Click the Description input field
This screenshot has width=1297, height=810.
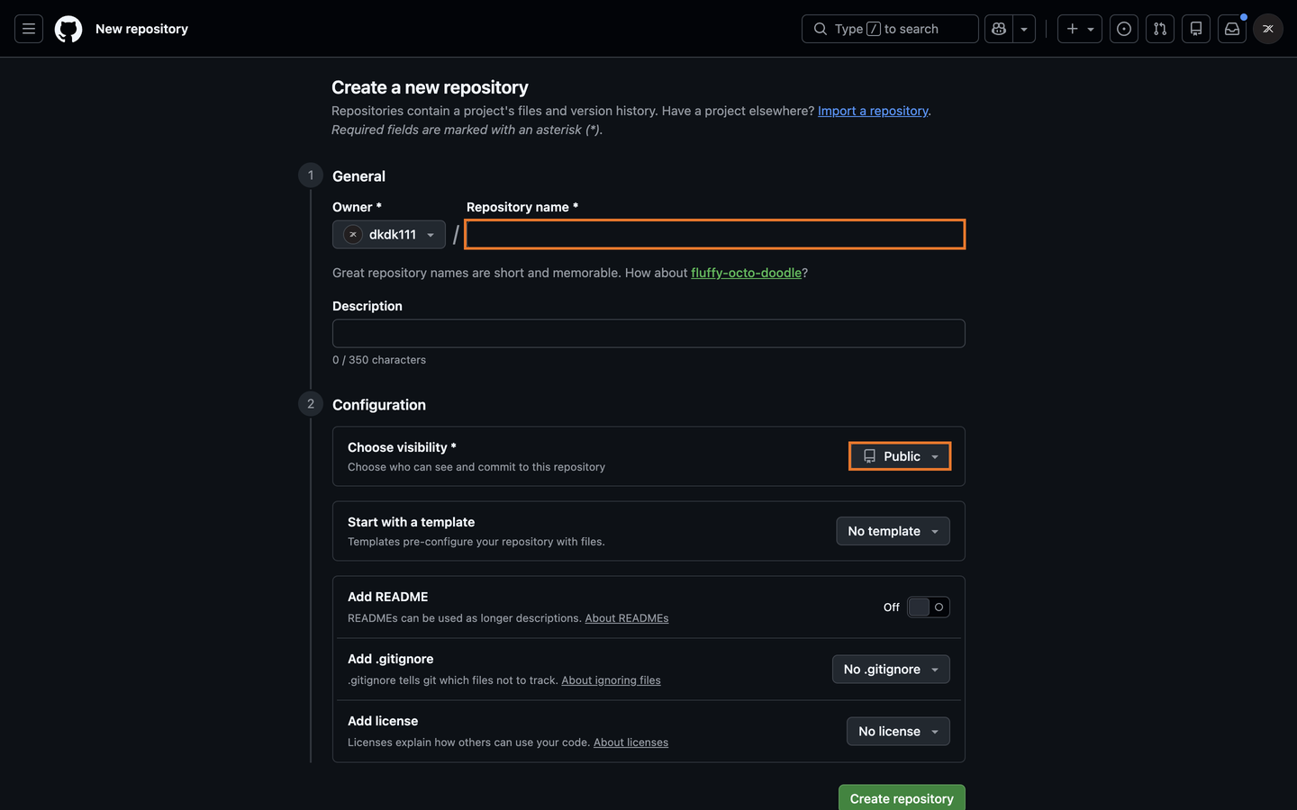[x=648, y=334]
